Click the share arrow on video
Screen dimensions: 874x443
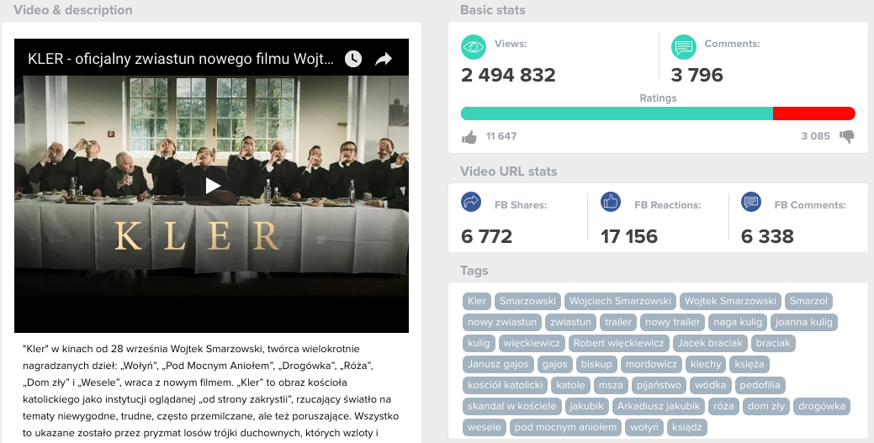coord(384,59)
